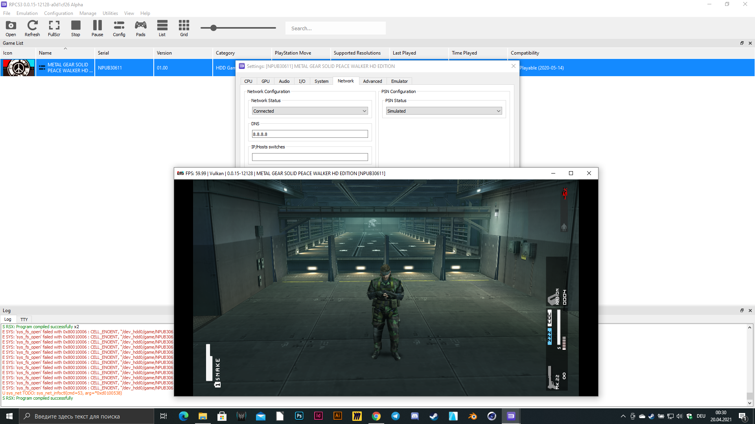755x424 pixels.
Task: Pause the running game
Action: [97, 28]
